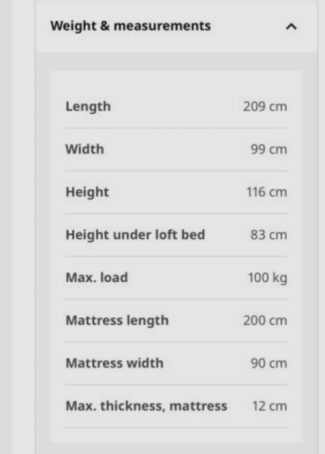The image size is (325, 454).
Task: Select the Mattress length label
Action: (117, 321)
